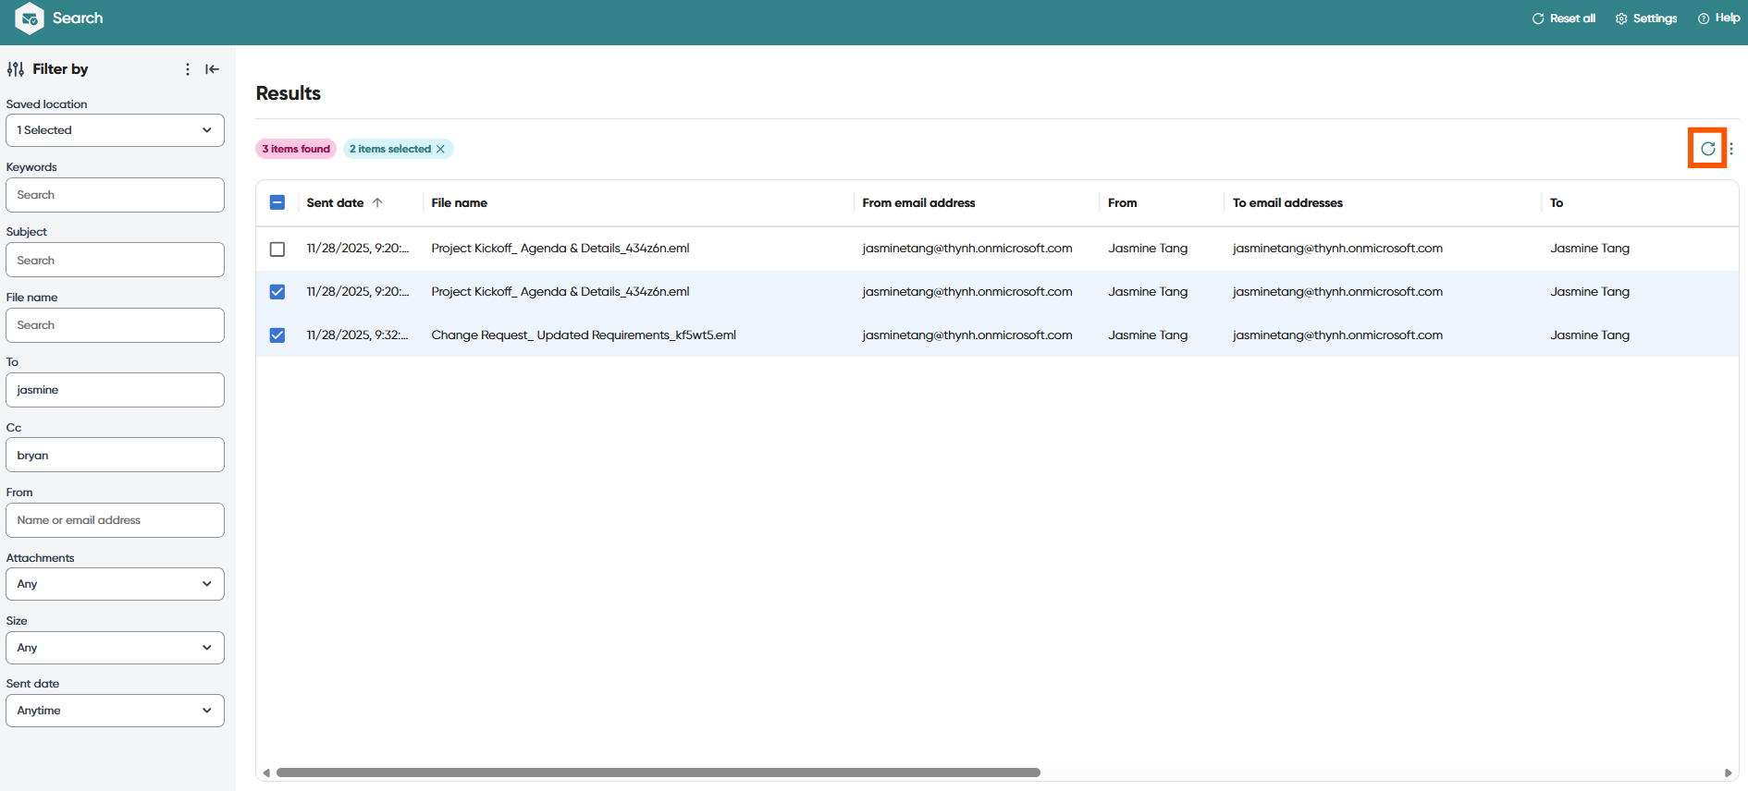Focus the Subject search field
This screenshot has width=1748, height=791.
click(115, 260)
